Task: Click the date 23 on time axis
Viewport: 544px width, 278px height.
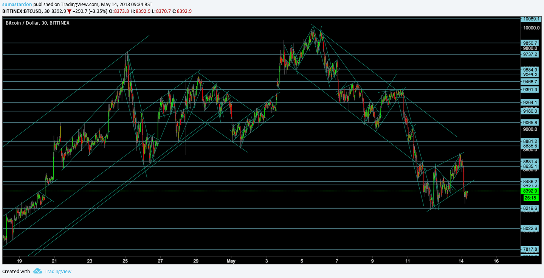Action: (90, 261)
